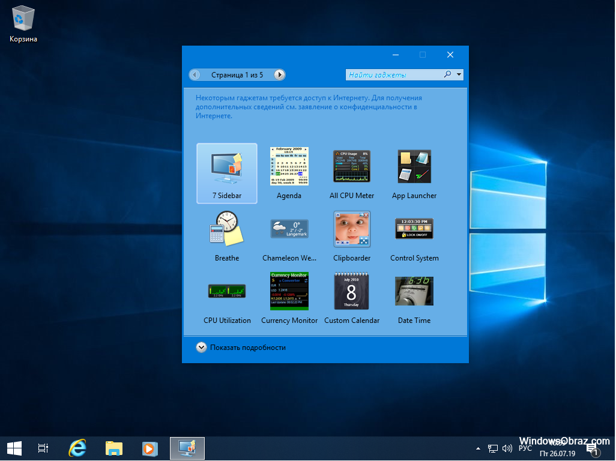The width and height of the screenshot is (616, 461).
Task: Open Internet Explorer from taskbar
Action: pos(77,448)
